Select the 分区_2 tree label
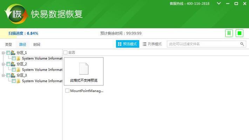The width and height of the screenshot is (249, 140). (22, 64)
